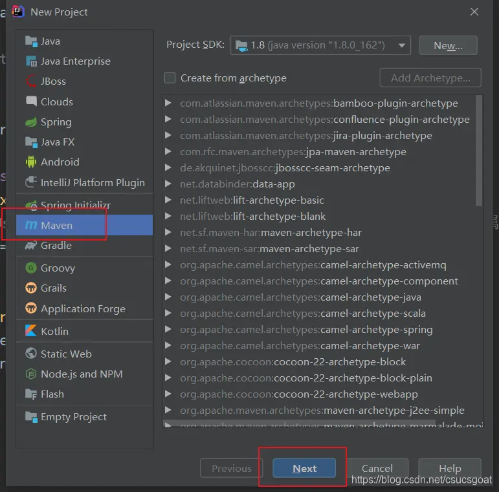Choose Static Web project type
The image size is (499, 492).
click(x=84, y=354)
